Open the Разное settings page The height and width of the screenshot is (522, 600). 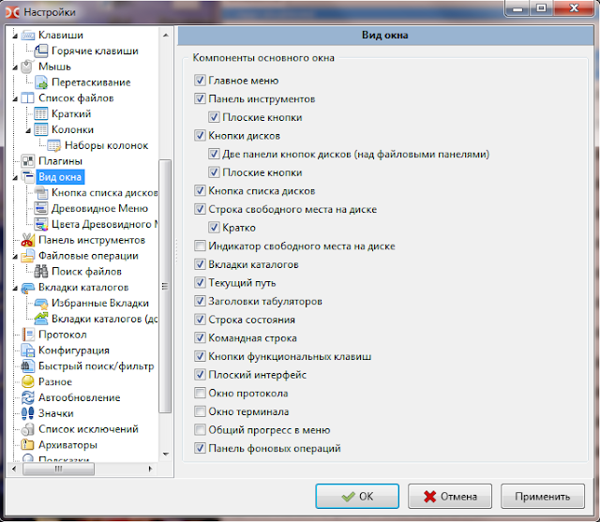point(55,381)
